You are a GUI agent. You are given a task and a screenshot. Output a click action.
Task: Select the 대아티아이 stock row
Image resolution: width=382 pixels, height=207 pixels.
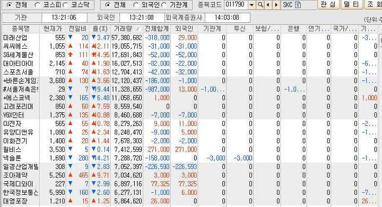point(190,64)
